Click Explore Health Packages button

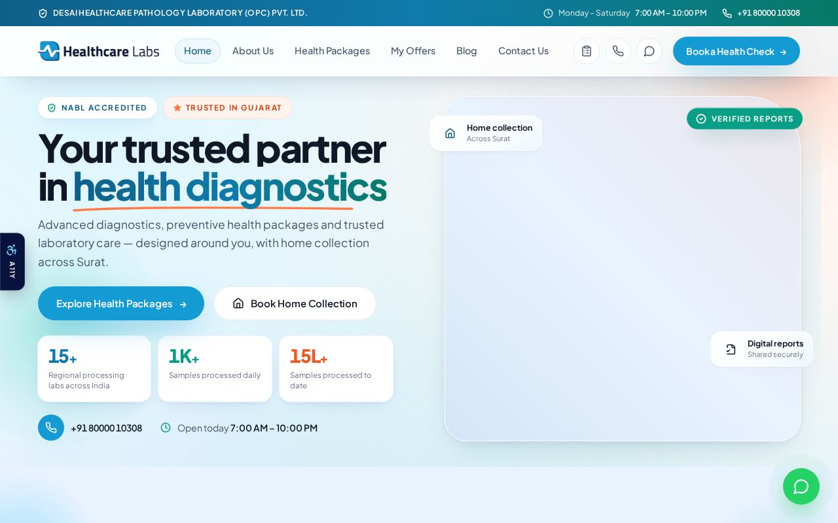click(121, 303)
